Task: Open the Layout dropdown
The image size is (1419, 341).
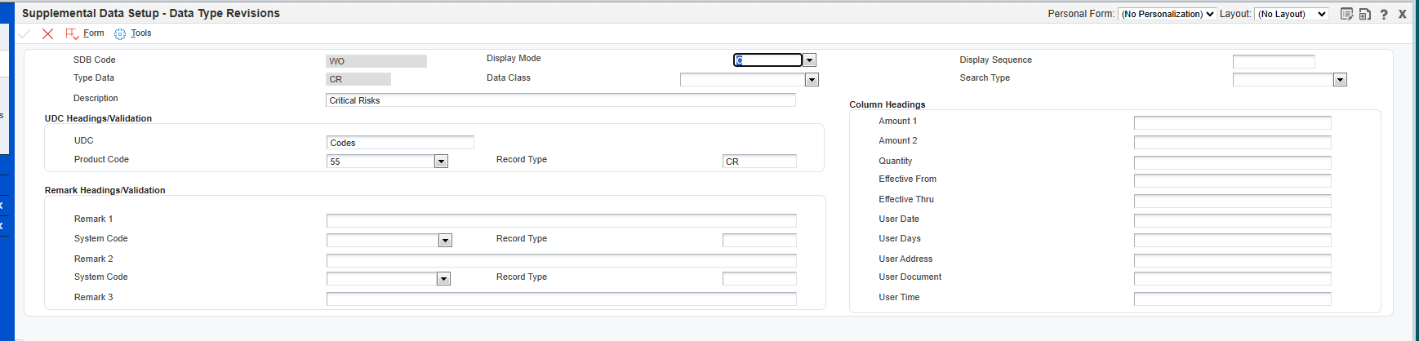Action: coord(1292,14)
